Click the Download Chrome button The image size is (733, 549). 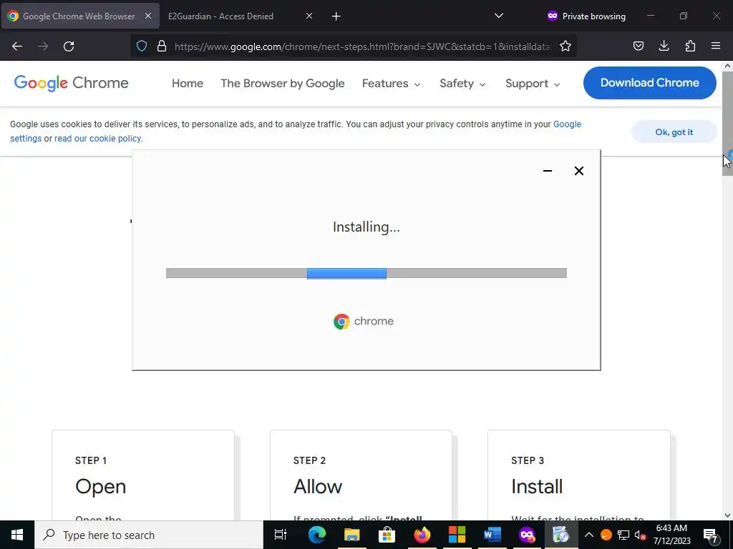click(x=649, y=83)
